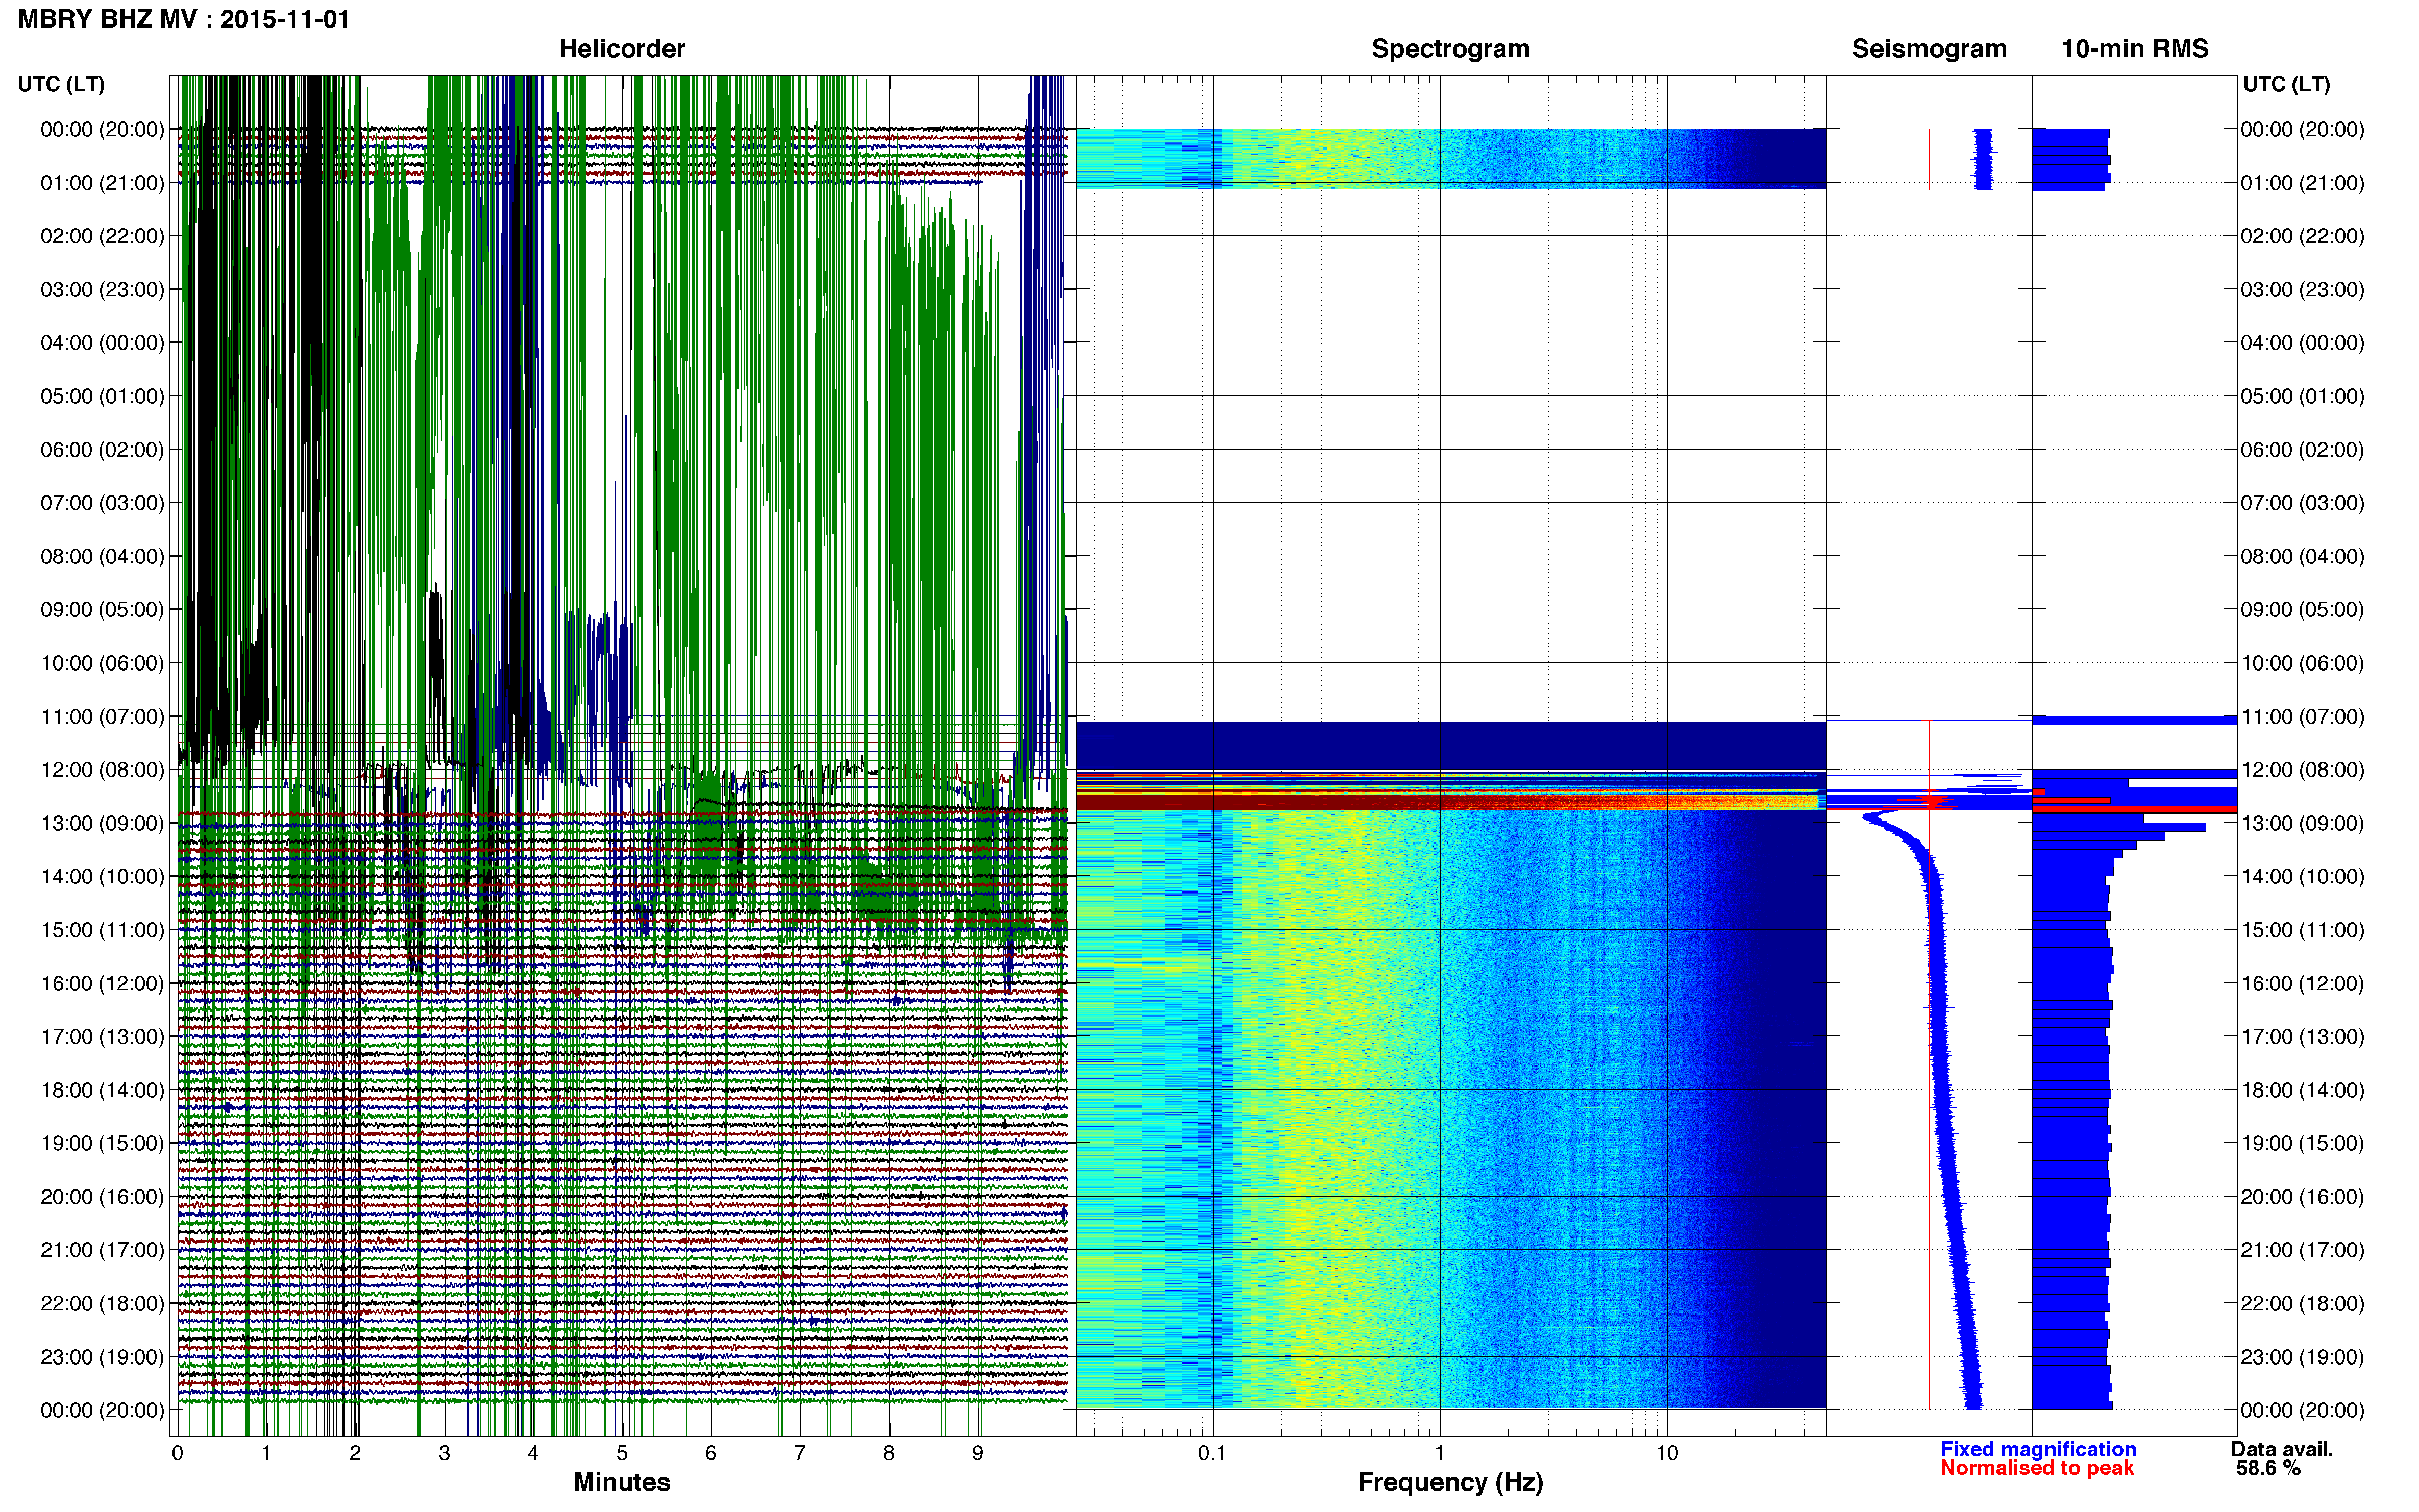The image size is (2419, 1512).
Task: Click right axis label '02:00 (22:00)'
Action: [2302, 236]
